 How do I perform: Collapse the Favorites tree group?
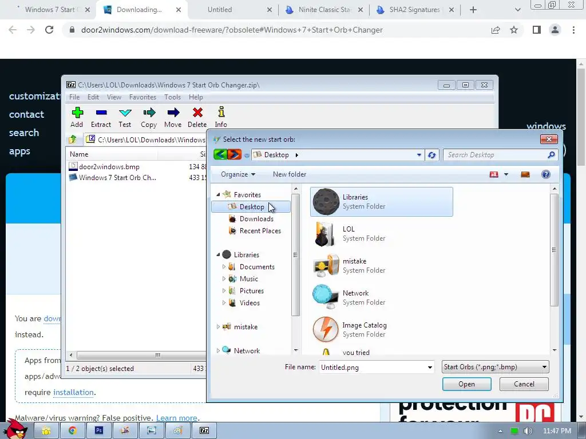(x=218, y=194)
